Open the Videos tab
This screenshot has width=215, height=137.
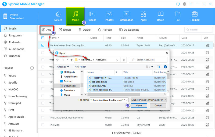(x=92, y=16)
